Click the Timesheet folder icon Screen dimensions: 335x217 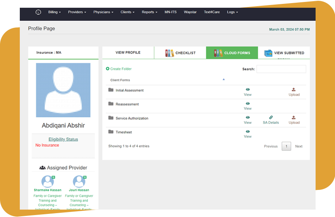(111, 132)
